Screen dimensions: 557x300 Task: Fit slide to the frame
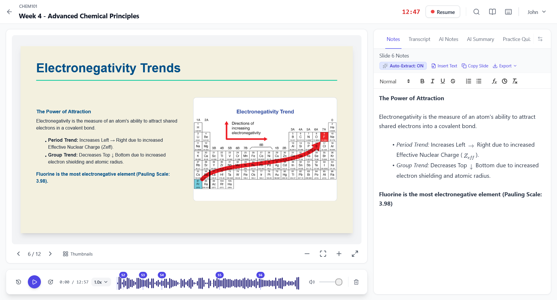click(x=323, y=254)
